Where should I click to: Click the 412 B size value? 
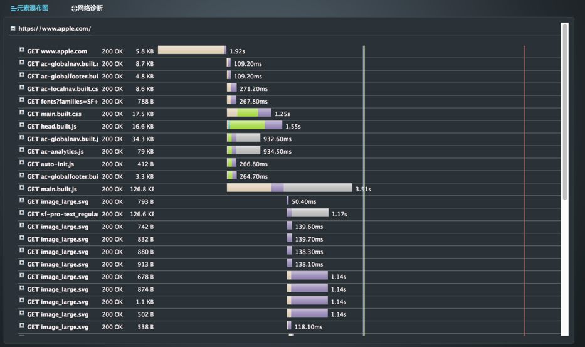(x=145, y=164)
